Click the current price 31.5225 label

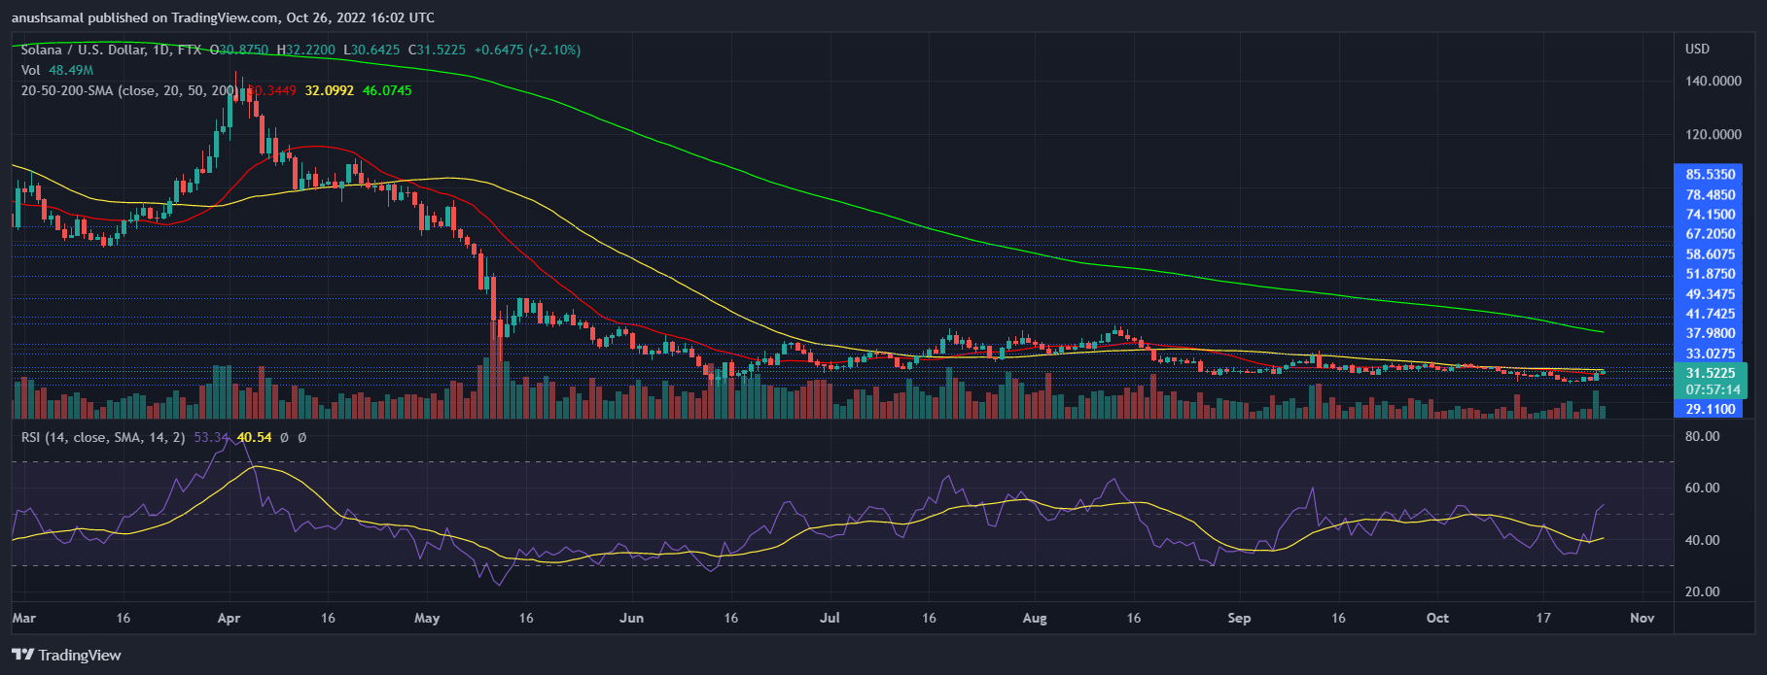click(1711, 373)
